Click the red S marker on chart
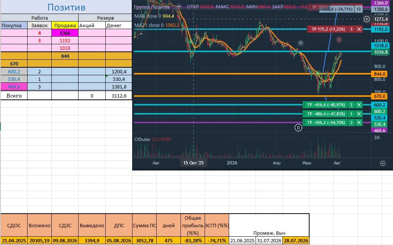393x245 pixels. click(x=339, y=39)
